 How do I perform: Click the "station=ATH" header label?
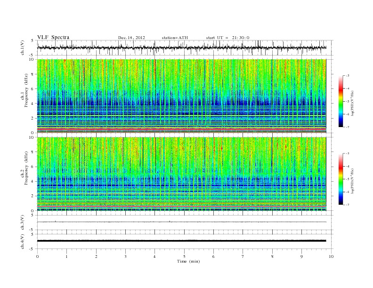coord(175,38)
